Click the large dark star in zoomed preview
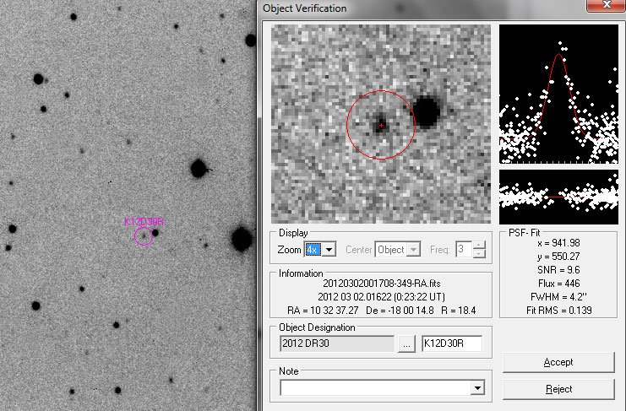This screenshot has height=411, width=626. (x=426, y=111)
